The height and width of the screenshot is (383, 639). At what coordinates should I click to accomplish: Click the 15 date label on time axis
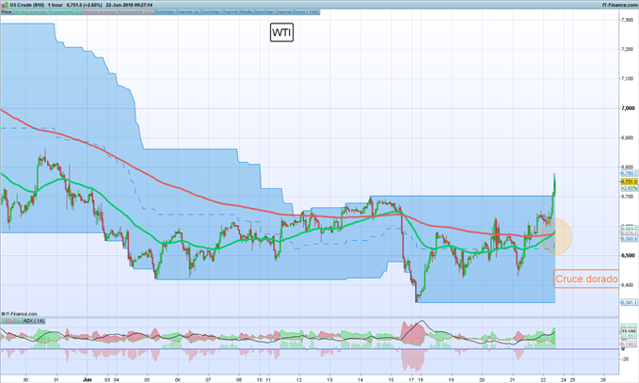pyautogui.click(x=391, y=379)
